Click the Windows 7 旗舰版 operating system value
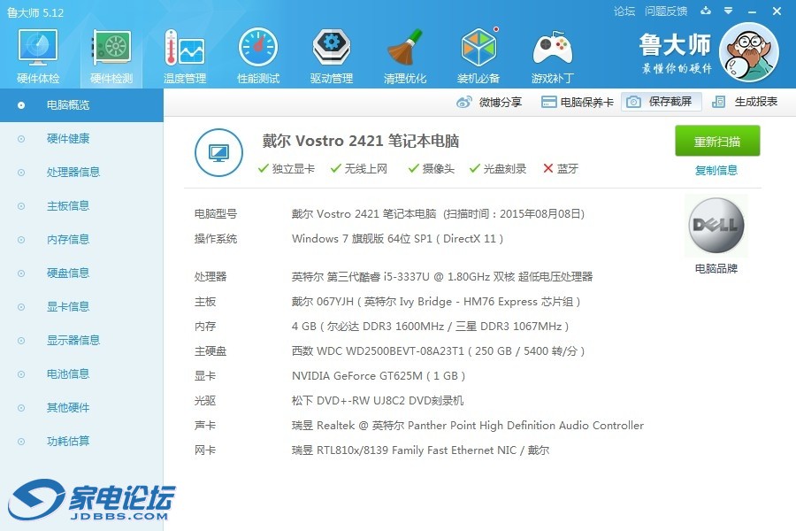The width and height of the screenshot is (796, 531). click(397, 239)
